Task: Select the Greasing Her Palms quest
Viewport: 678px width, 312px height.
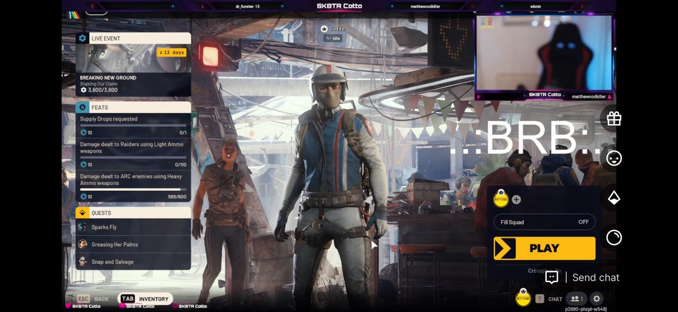Action: (x=133, y=244)
